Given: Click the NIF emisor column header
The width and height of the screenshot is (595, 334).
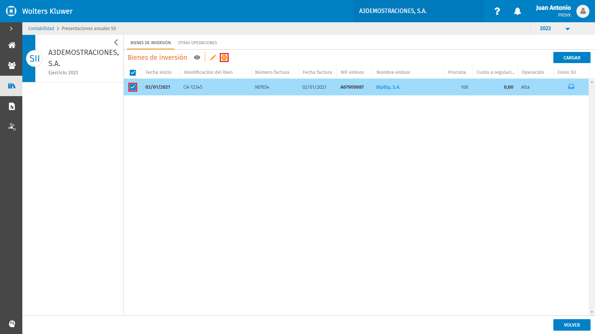Looking at the screenshot, I should (x=353, y=72).
